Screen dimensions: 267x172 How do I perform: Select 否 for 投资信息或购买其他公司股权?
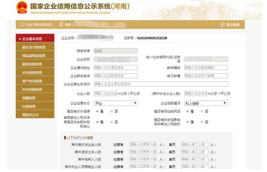(202, 122)
